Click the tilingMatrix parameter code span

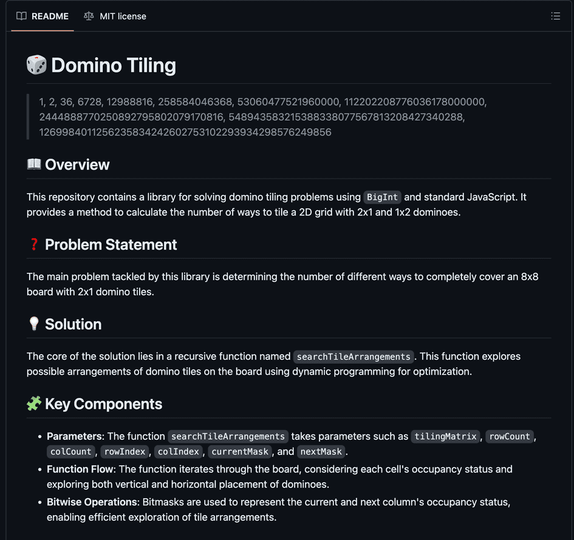coord(445,436)
